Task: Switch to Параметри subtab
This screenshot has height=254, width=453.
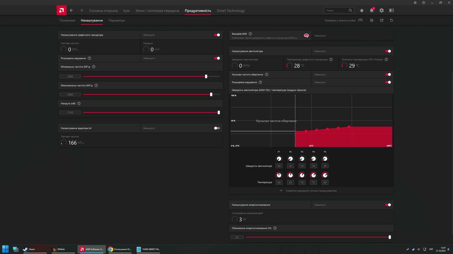Action: tap(117, 20)
